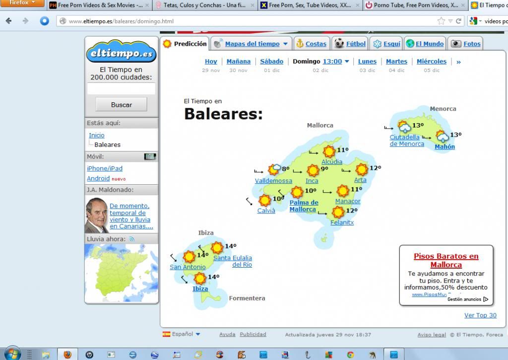Image resolution: width=508 pixels, height=360 pixels.
Task: Switch to the Esquí tab
Action: click(386, 44)
